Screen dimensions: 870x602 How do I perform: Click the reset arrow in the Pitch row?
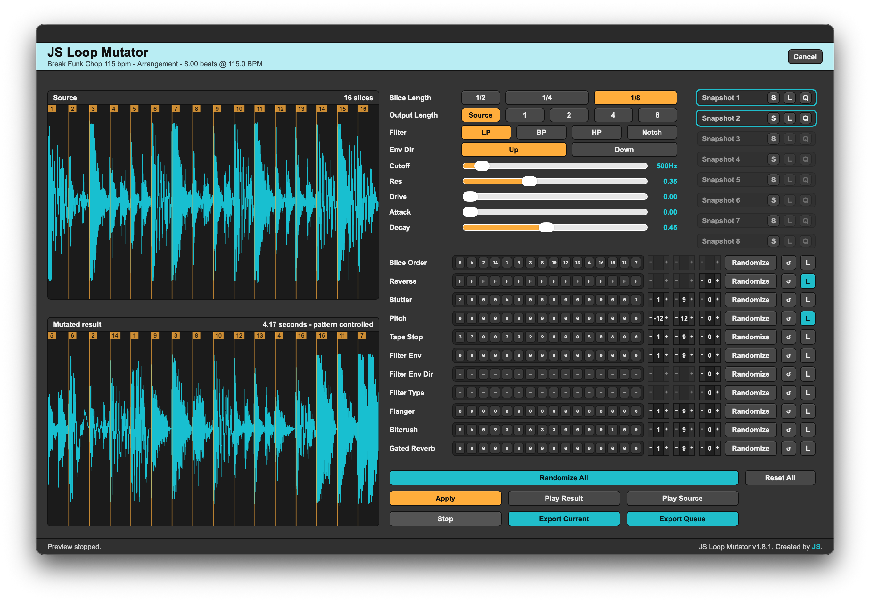point(788,318)
